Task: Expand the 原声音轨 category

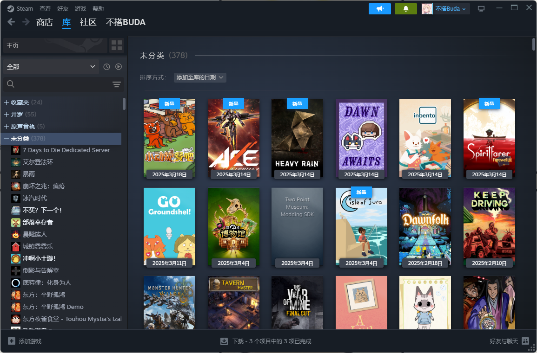Action: (x=6, y=127)
